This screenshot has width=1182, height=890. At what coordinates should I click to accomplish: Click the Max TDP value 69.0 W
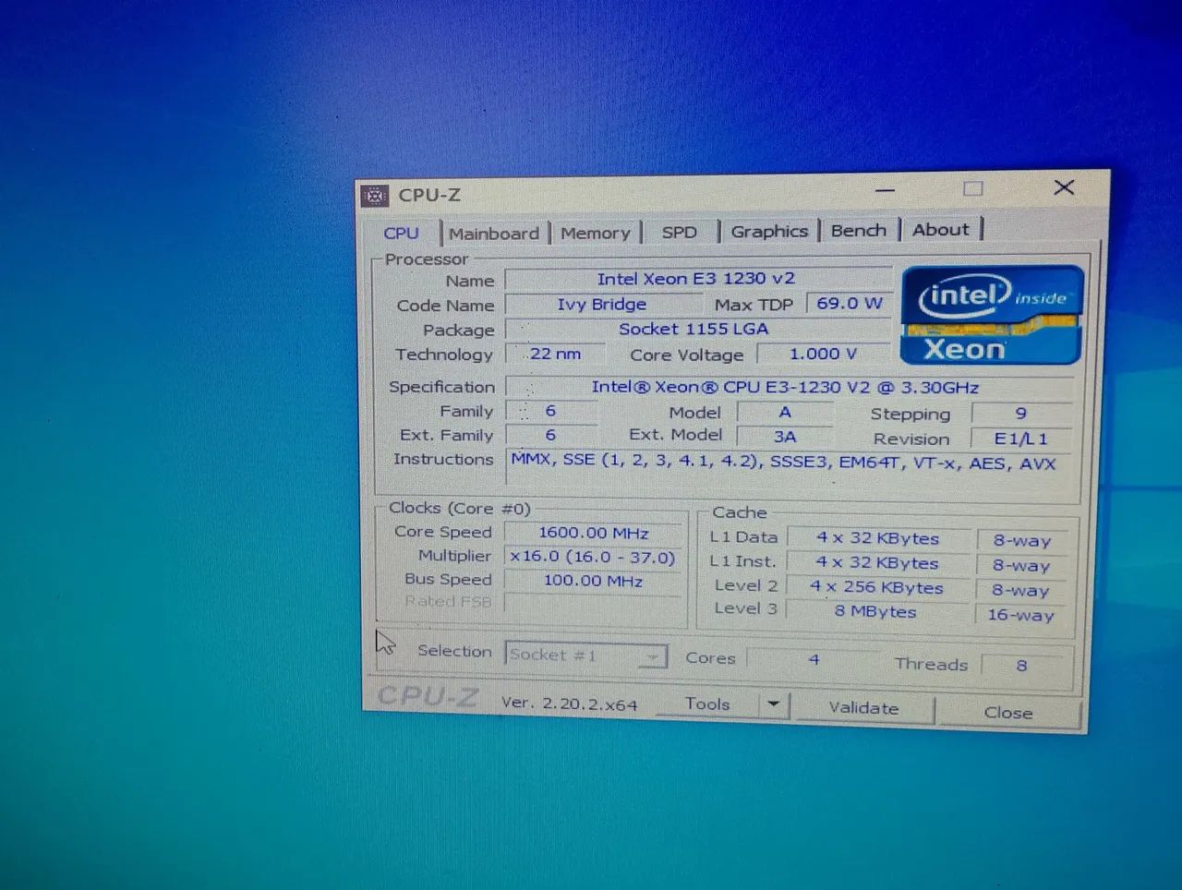tap(850, 303)
